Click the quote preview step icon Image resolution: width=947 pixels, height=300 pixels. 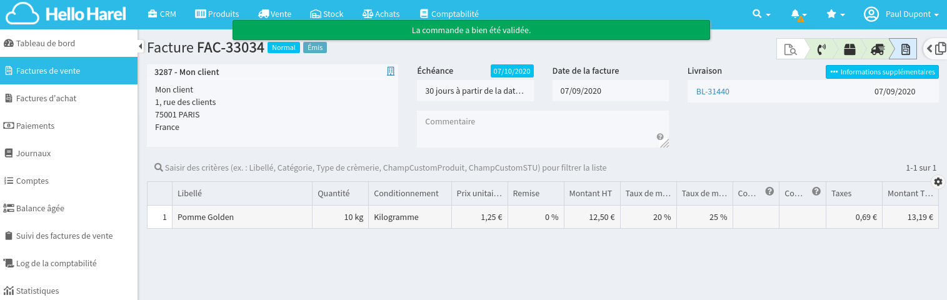point(790,49)
